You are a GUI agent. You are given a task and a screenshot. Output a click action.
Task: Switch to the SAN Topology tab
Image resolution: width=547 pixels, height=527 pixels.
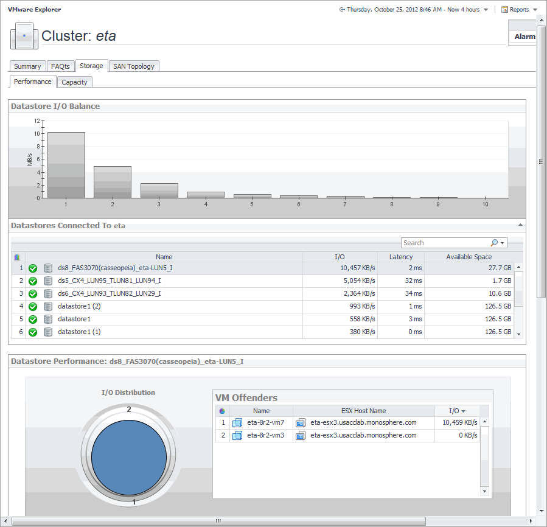[x=134, y=66]
